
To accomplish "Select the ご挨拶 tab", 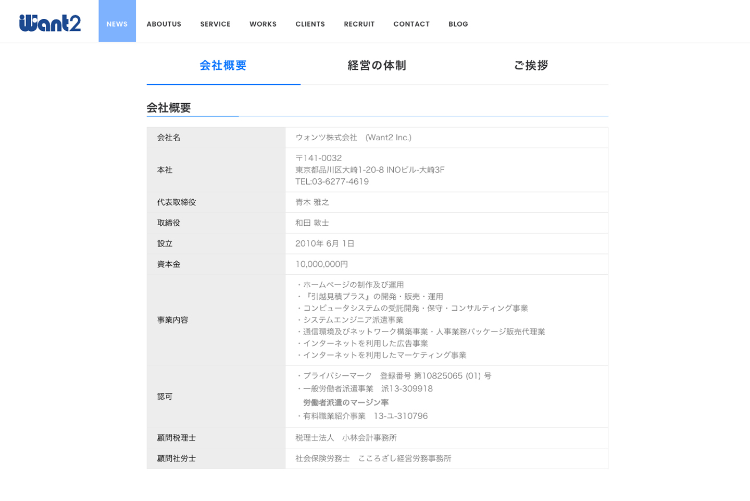I will [x=530, y=66].
